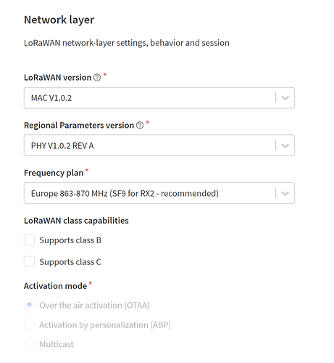The image size is (334, 363).
Task: Click the Frequency plan label
Action: click(x=54, y=173)
